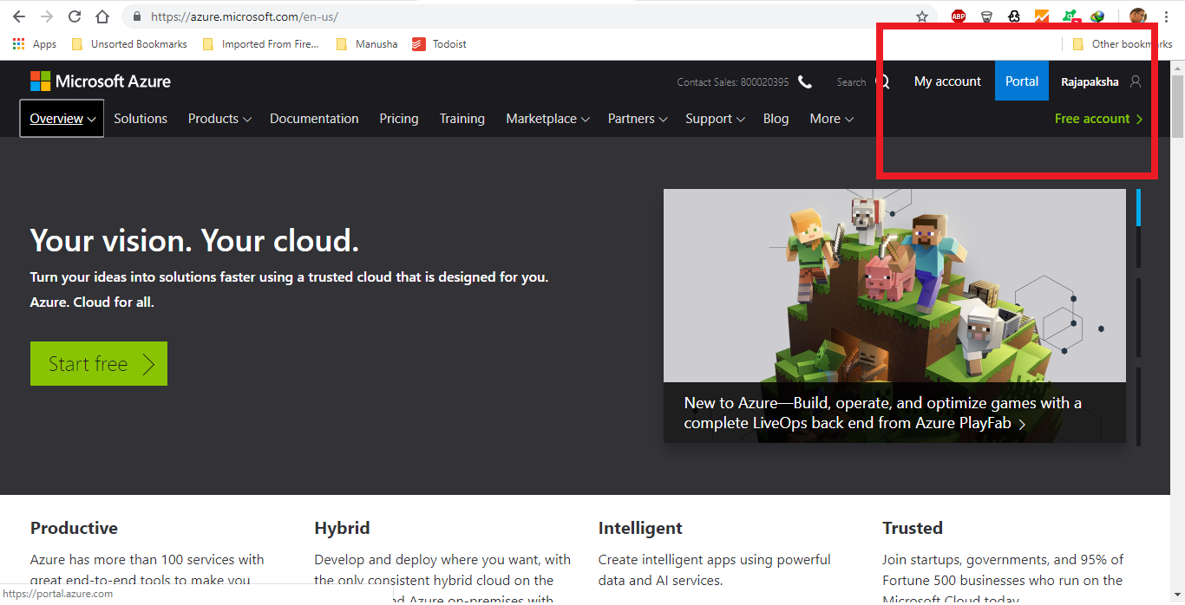Open the Other bookmarks folder

click(x=1123, y=44)
